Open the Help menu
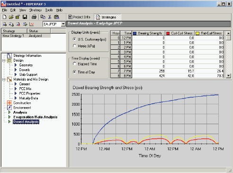The image size is (233, 173). (x=59, y=10)
